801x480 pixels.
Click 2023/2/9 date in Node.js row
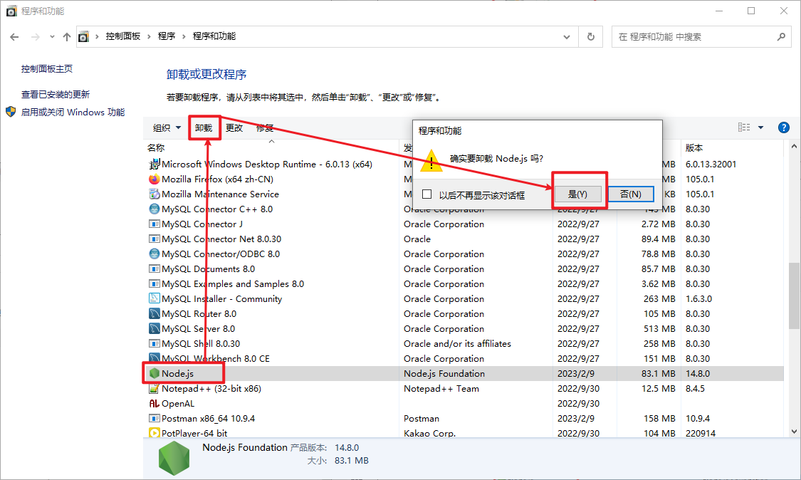(576, 373)
